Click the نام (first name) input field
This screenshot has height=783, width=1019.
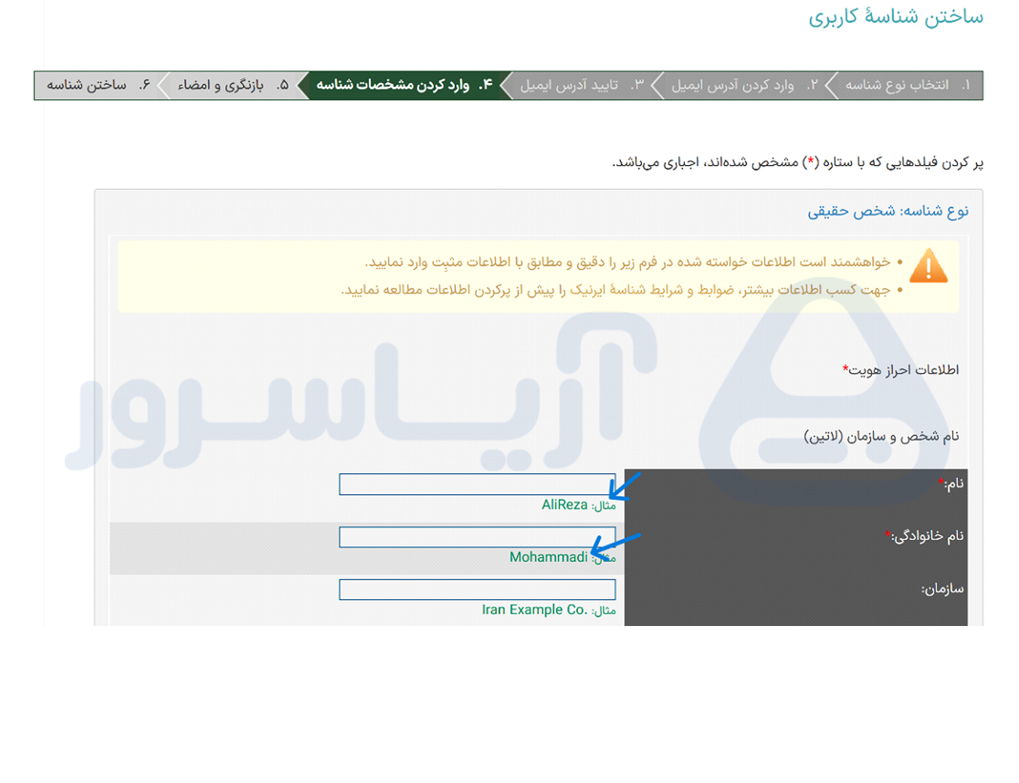477,484
